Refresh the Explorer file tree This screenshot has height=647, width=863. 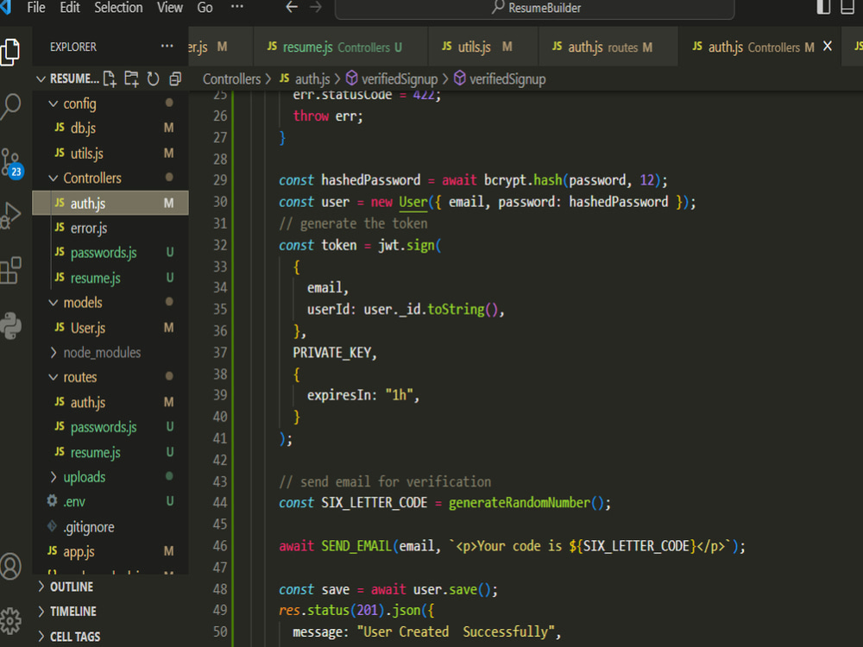tap(154, 78)
